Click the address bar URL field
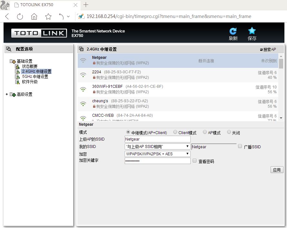This screenshot has width=287, height=228. [x=169, y=16]
